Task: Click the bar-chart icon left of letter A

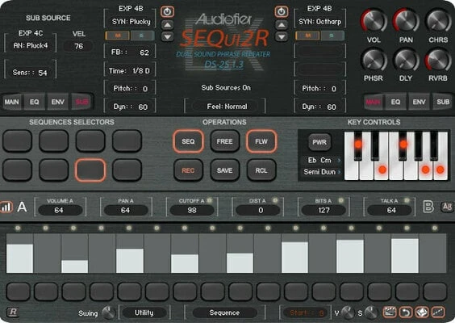Action: 6,207
